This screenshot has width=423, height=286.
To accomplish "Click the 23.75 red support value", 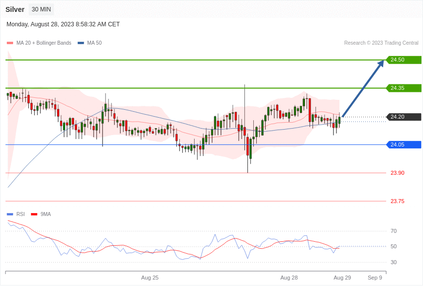I will (x=398, y=201).
